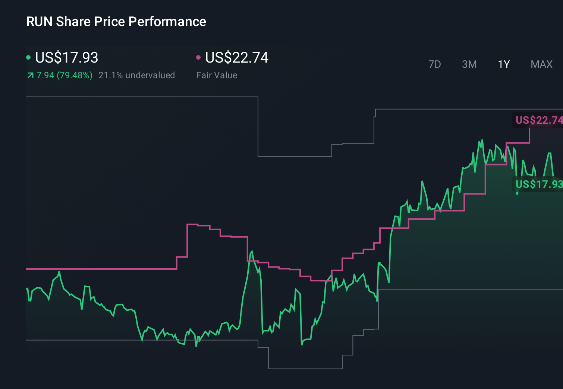The width and height of the screenshot is (563, 389).
Task: Click the pink Fair Value legend dot
Action: pyautogui.click(x=199, y=57)
